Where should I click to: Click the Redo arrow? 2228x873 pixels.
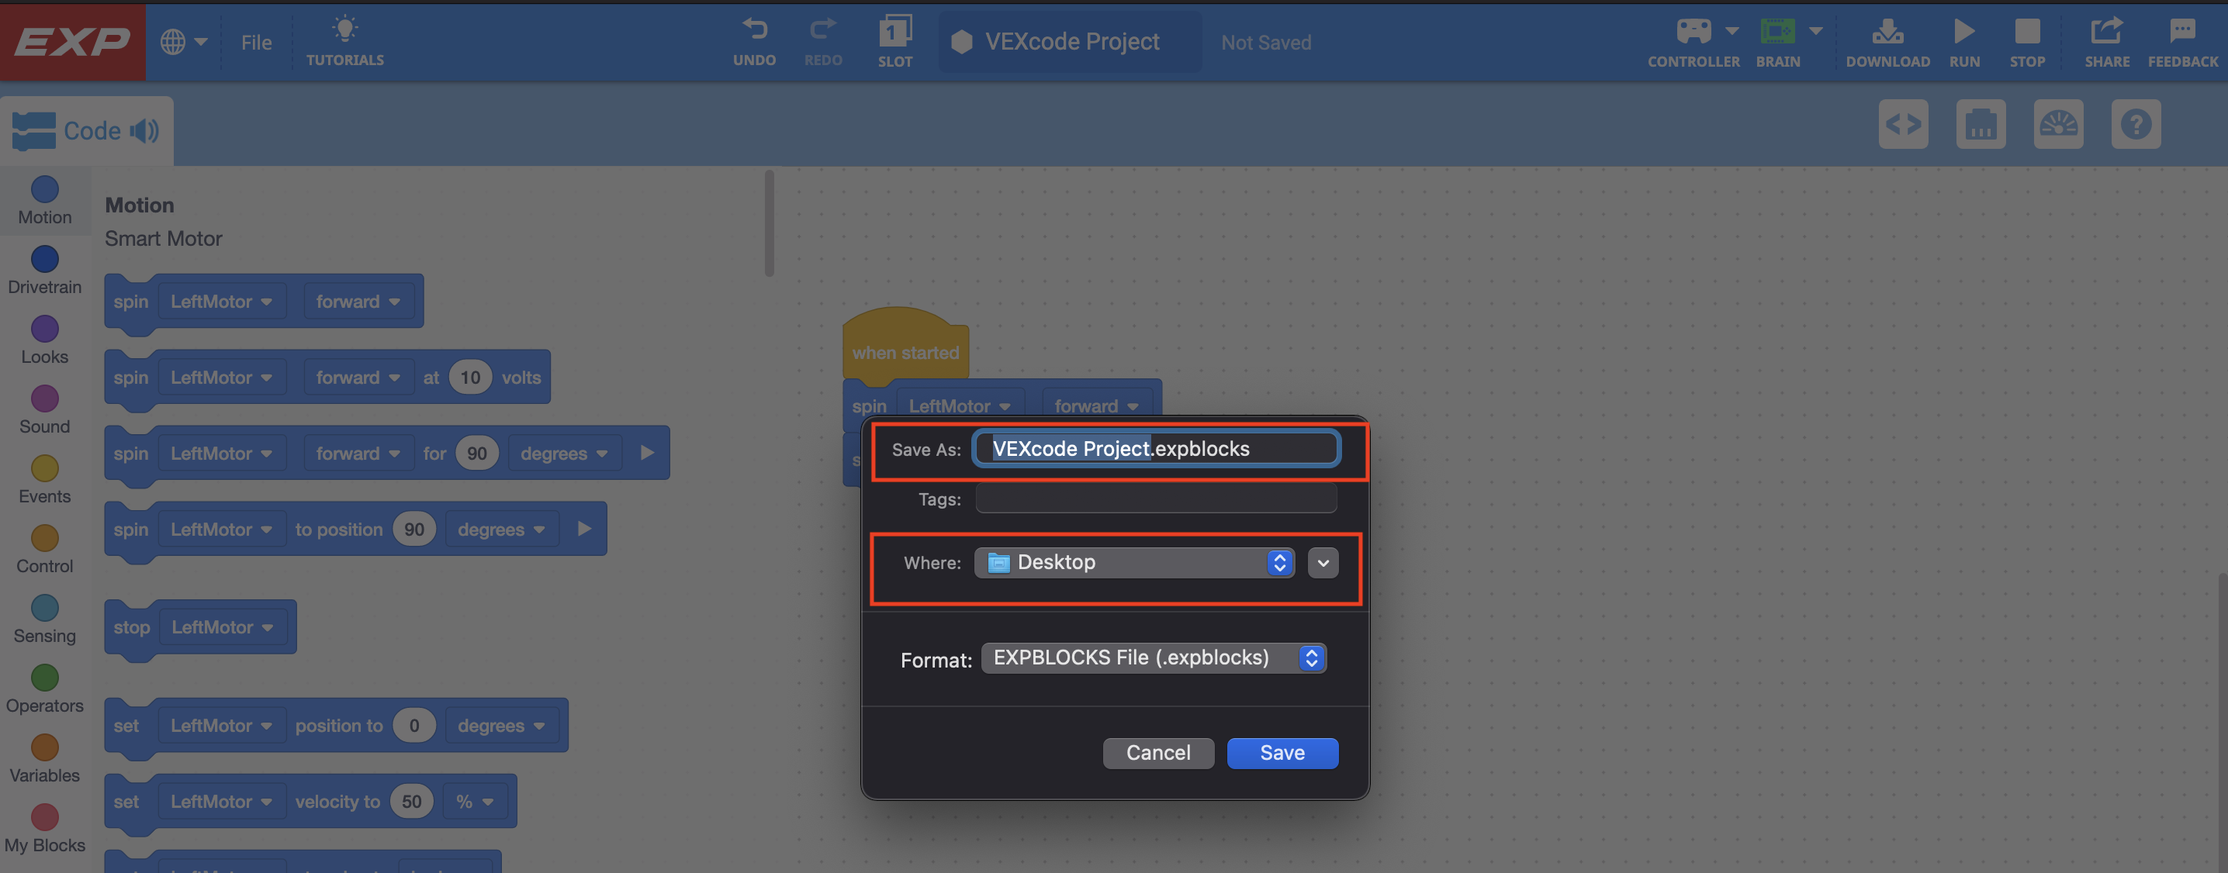822,29
